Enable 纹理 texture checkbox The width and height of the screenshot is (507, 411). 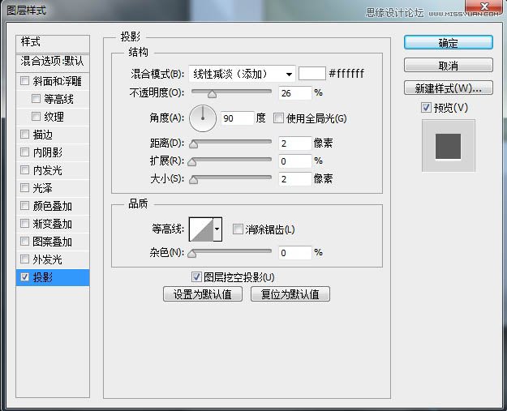[36, 116]
